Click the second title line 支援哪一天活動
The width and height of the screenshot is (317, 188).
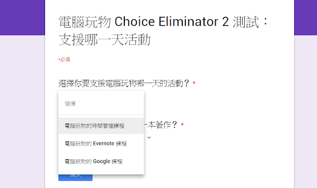[105, 40]
